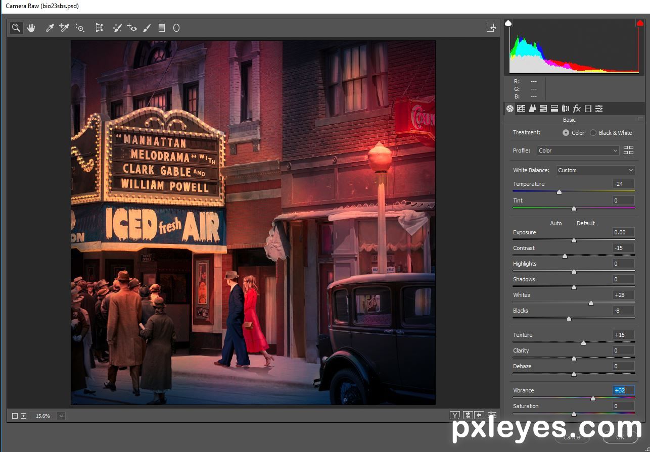Click the Texture slider handle
Screen dimensions: 650x452
(x=583, y=343)
